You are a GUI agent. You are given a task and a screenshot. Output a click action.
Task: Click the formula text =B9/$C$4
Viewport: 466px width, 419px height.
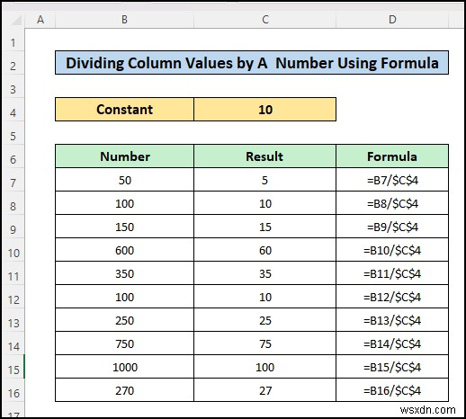392,227
